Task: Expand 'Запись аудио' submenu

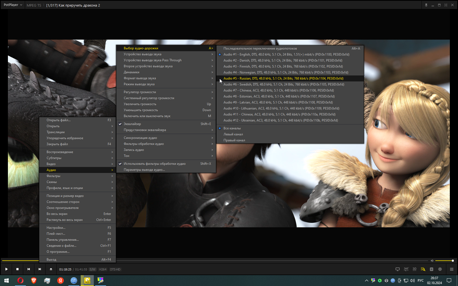Action: click(x=166, y=150)
